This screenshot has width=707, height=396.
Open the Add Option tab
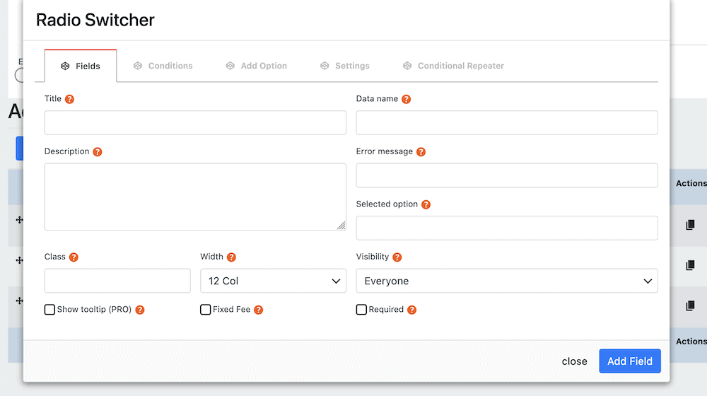(257, 66)
